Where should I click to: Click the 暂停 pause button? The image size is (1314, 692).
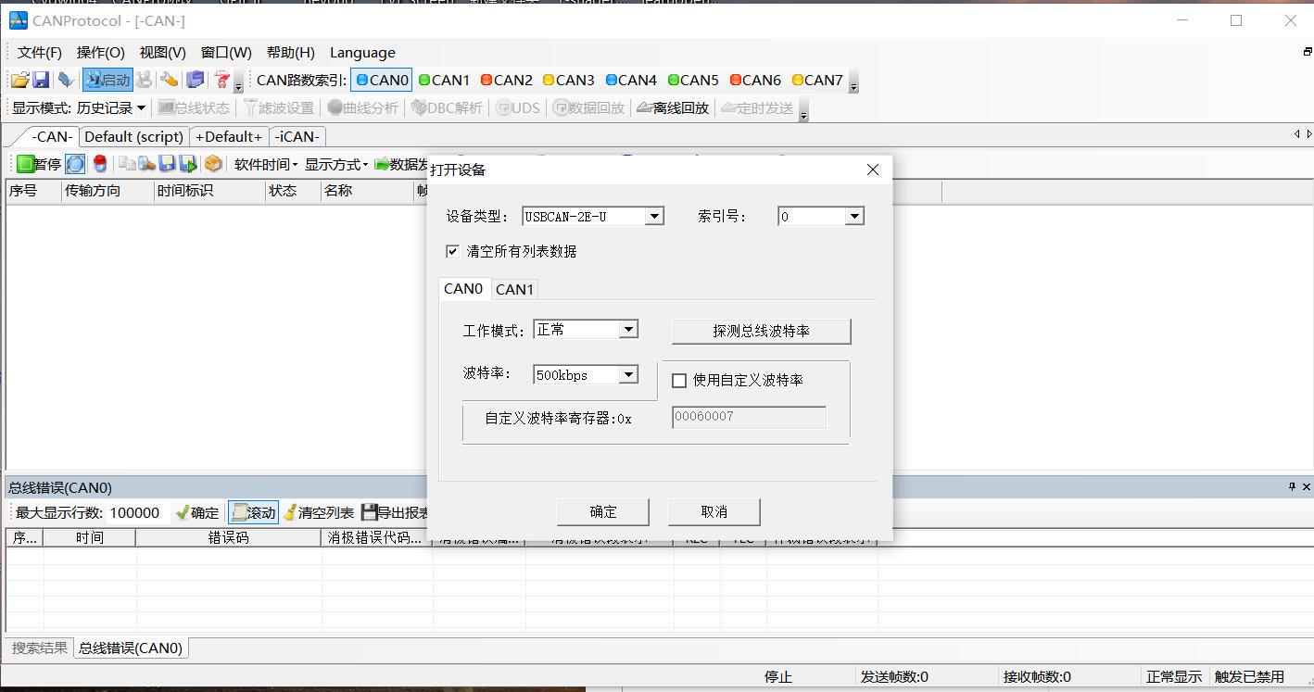(39, 164)
